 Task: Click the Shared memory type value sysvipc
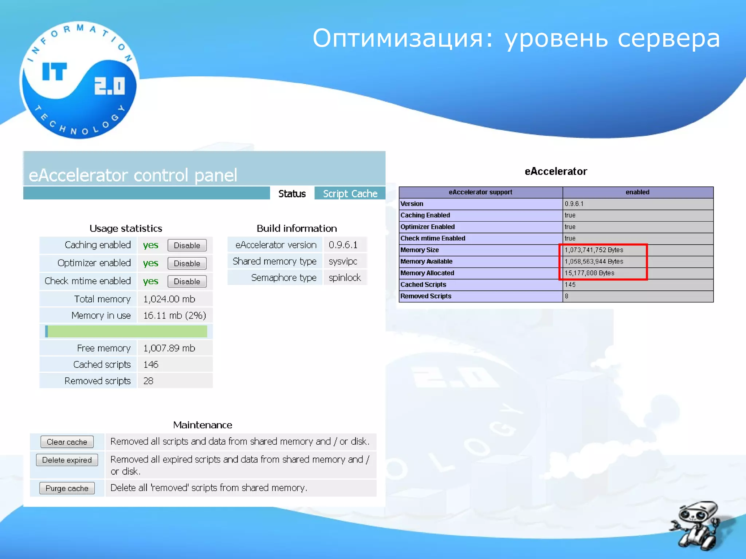(x=343, y=261)
